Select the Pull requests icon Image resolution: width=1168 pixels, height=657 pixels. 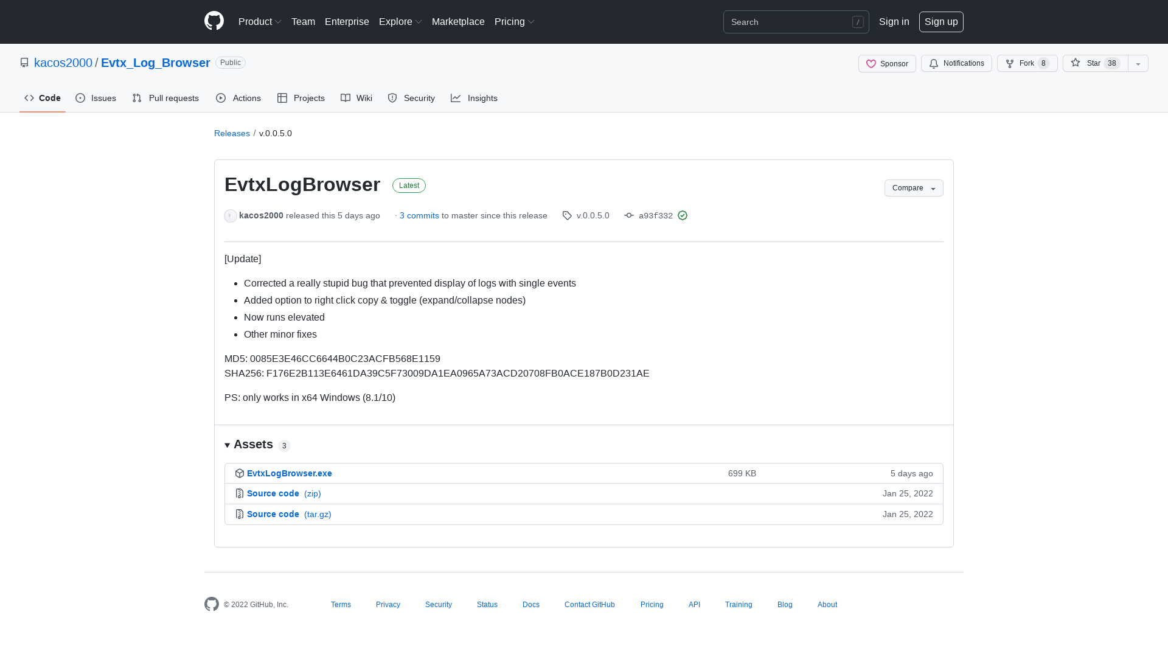(x=136, y=98)
